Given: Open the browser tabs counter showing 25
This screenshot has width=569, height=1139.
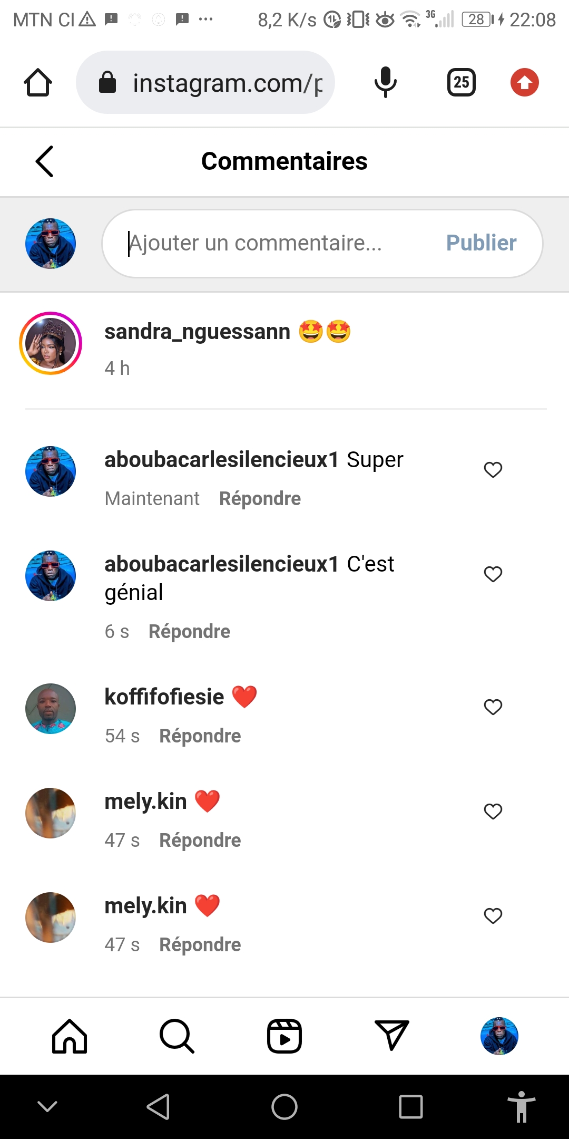Looking at the screenshot, I should 462,83.
